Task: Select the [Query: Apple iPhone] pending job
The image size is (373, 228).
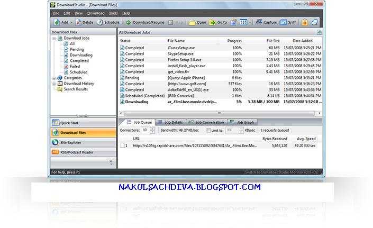Action: (221, 78)
